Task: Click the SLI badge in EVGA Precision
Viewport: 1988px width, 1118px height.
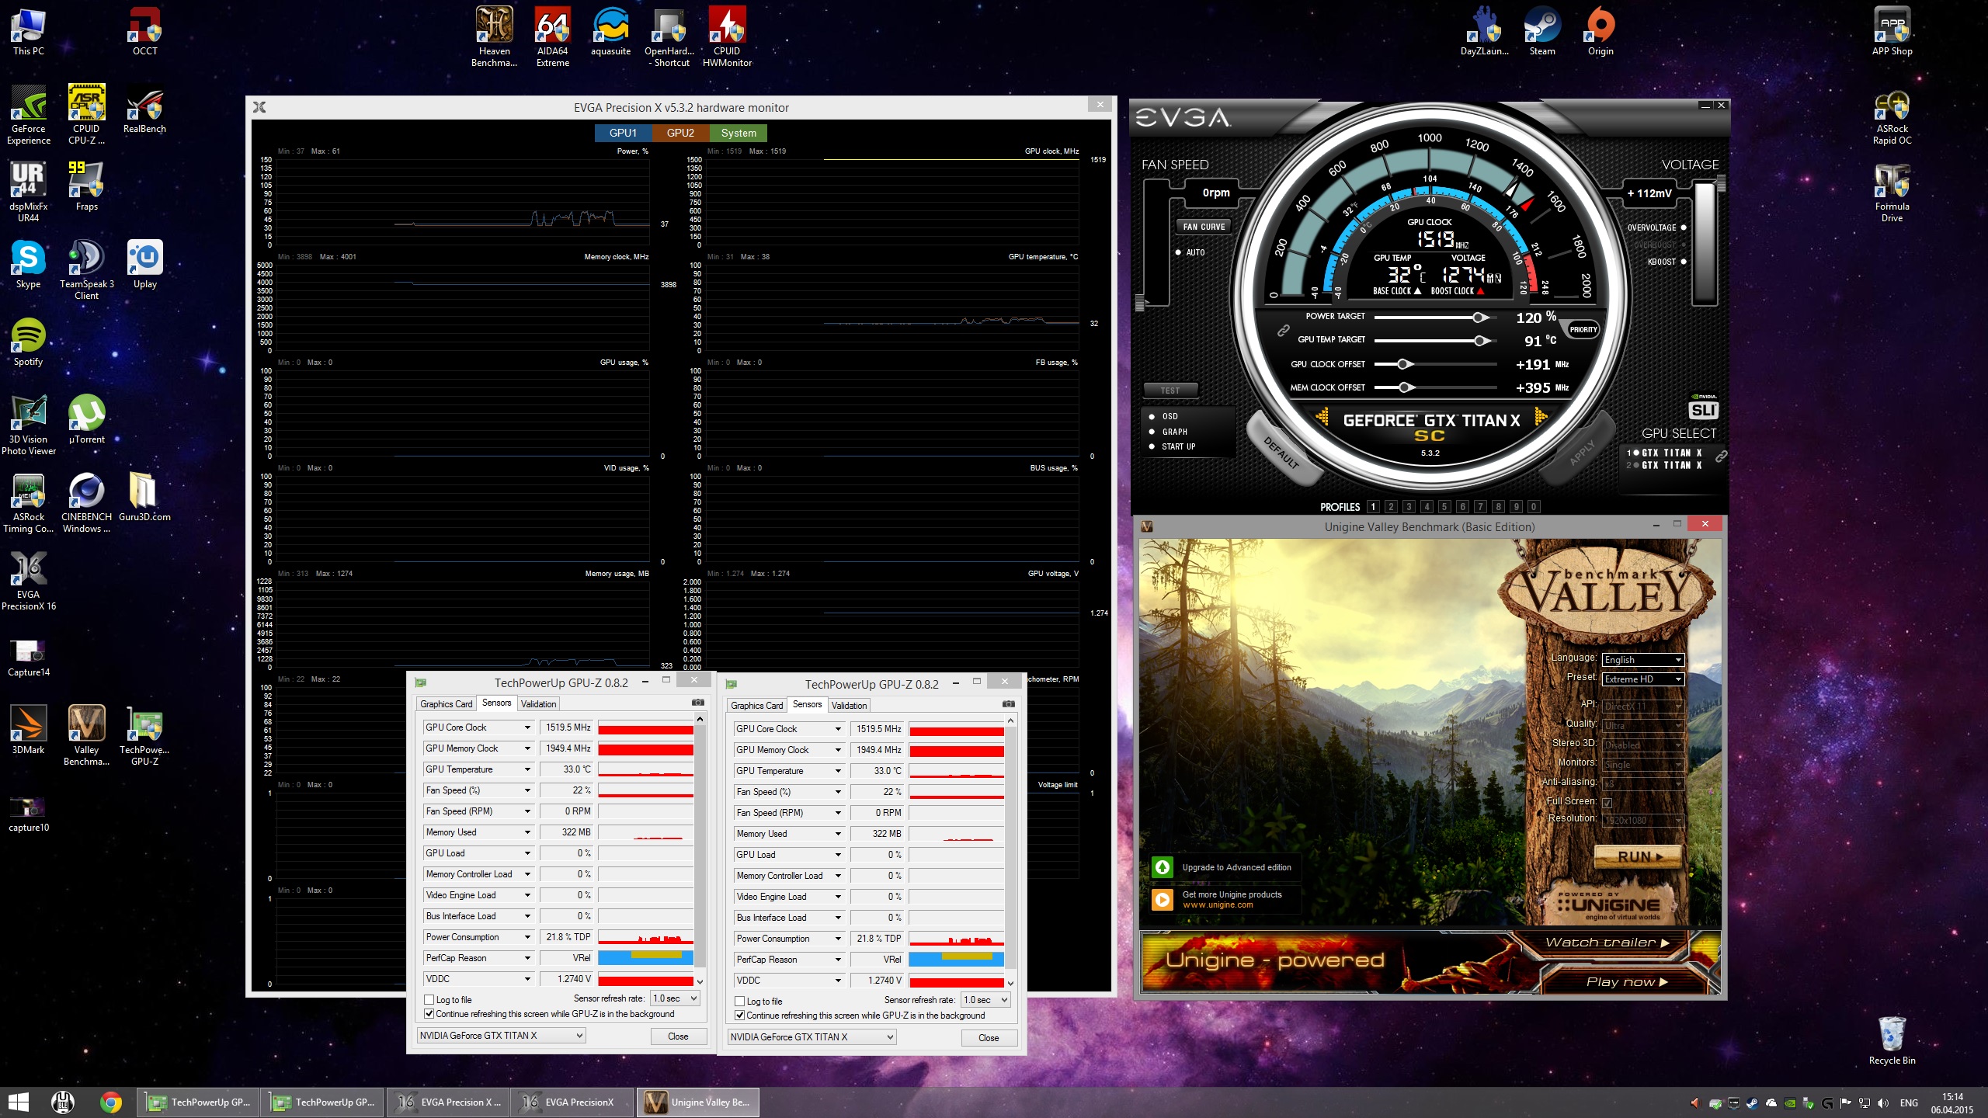Action: 1703,410
